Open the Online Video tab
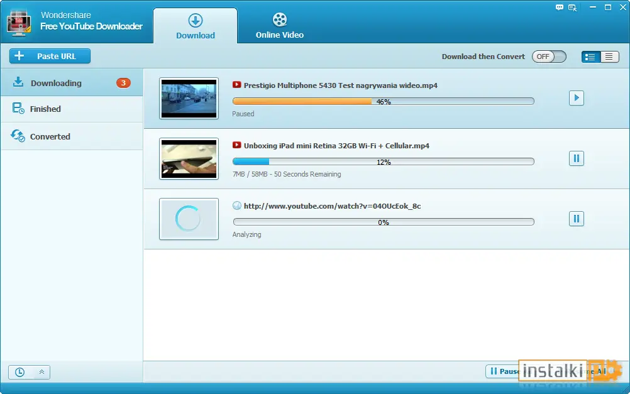Image resolution: width=630 pixels, height=394 pixels. click(280, 26)
